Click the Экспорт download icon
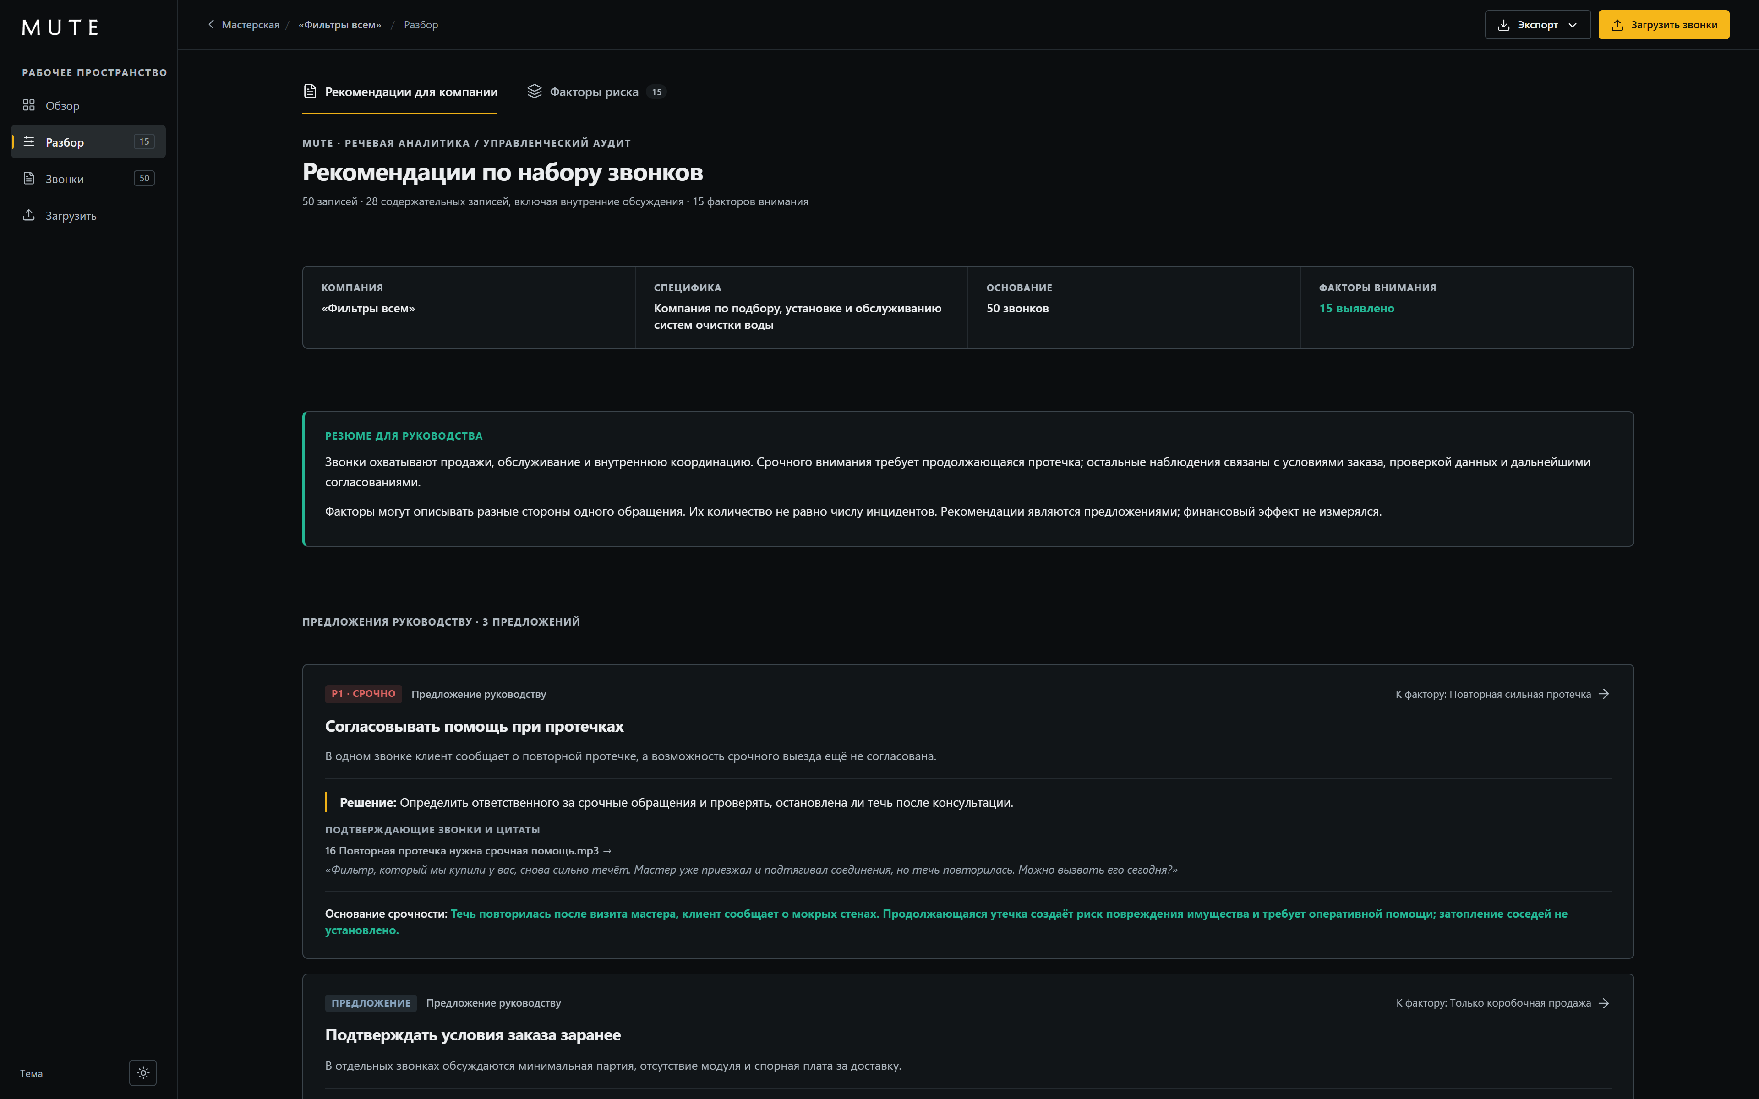Screen dimensions: 1759x1099 (x=1504, y=25)
